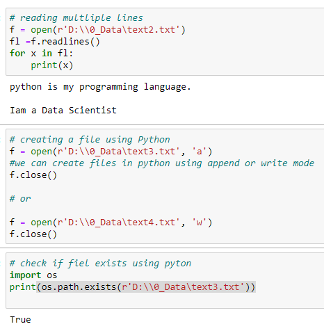
Task: Click the print(x) statement
Action: point(52,65)
